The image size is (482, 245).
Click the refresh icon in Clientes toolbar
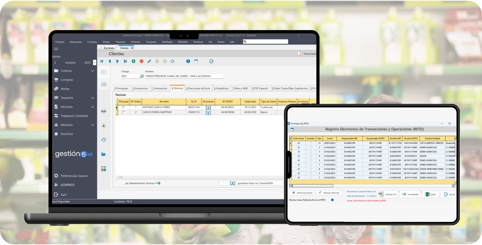[173, 61]
